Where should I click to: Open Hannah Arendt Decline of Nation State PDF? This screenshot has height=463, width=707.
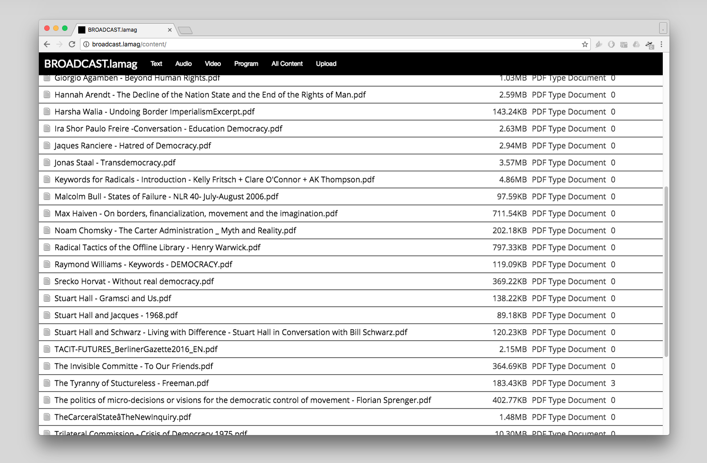point(210,95)
